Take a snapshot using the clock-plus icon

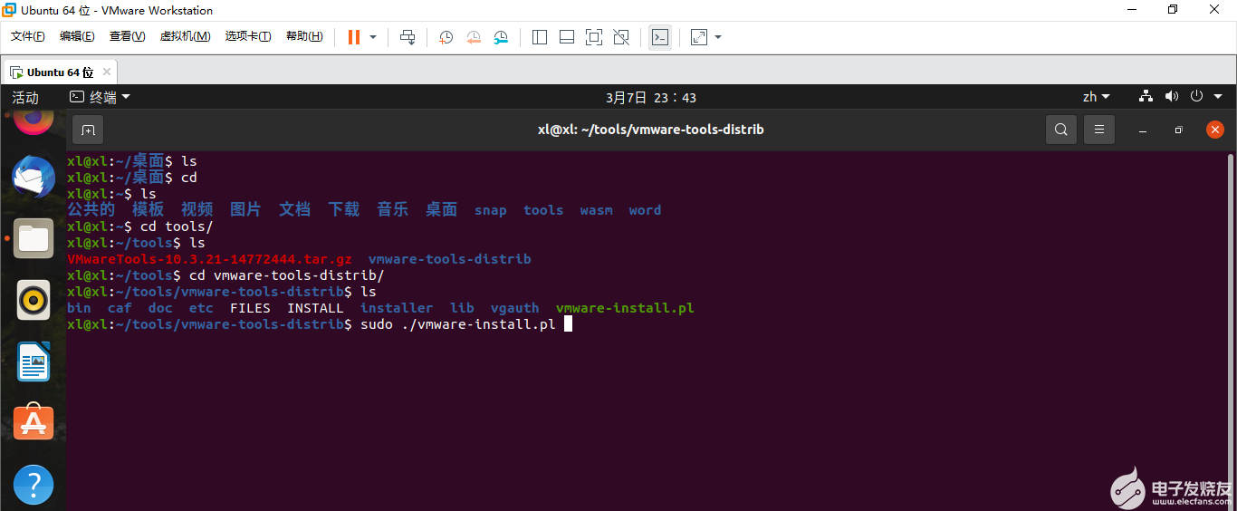pos(446,37)
